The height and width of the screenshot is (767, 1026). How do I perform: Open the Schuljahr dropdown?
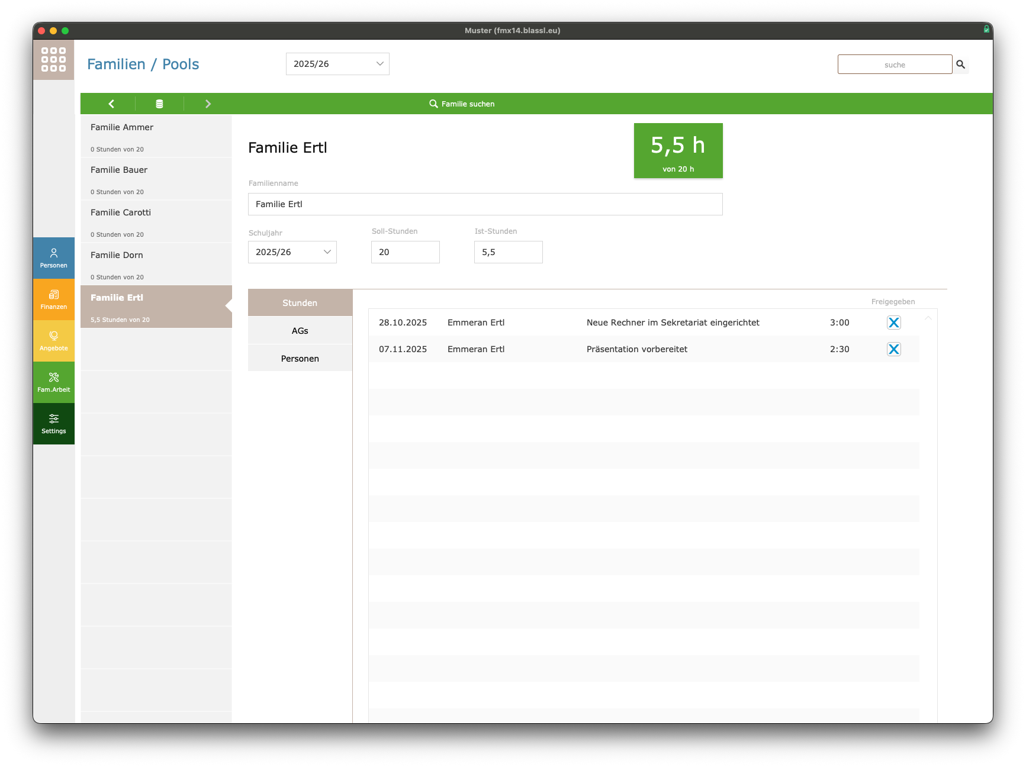tap(292, 252)
